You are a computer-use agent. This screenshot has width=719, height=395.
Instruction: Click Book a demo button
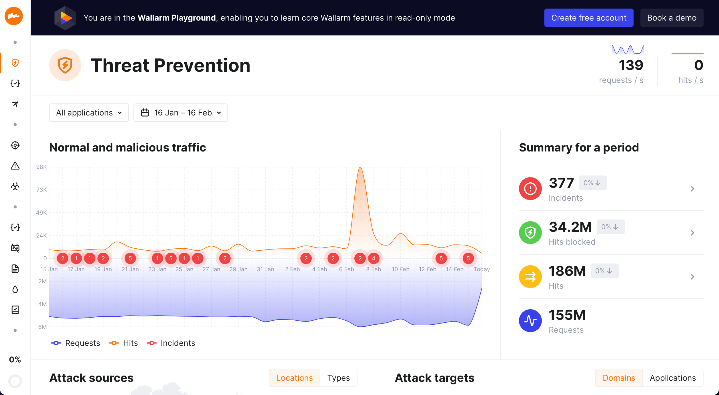point(672,18)
